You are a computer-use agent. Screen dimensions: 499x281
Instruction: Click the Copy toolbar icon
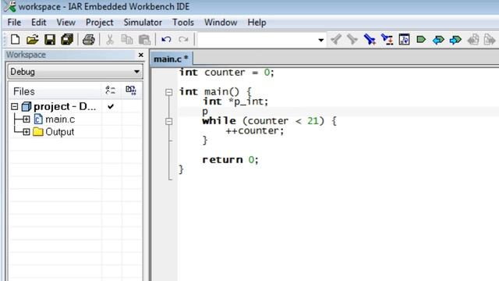click(x=127, y=40)
